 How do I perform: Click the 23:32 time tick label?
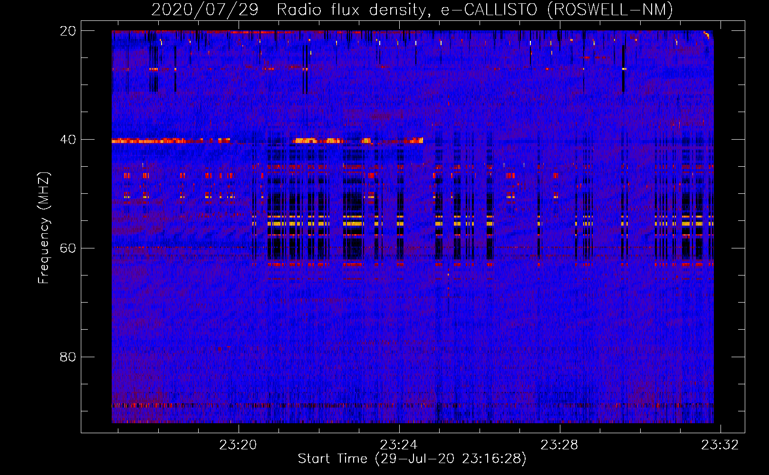(720, 445)
